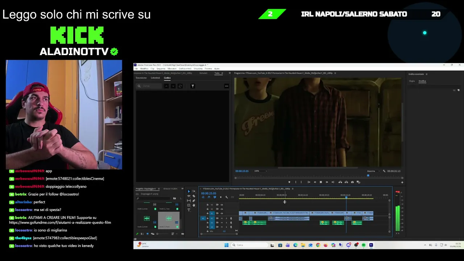Open the Testo panel menu
The image size is (464, 261).
[222, 73]
